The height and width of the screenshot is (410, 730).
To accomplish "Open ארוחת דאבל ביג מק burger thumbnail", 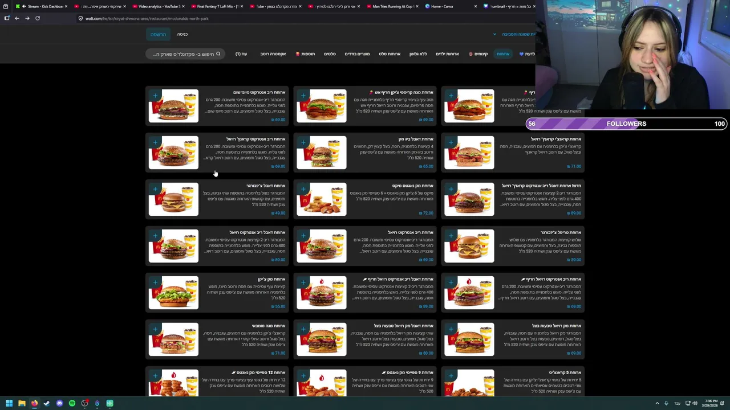I will (321, 153).
